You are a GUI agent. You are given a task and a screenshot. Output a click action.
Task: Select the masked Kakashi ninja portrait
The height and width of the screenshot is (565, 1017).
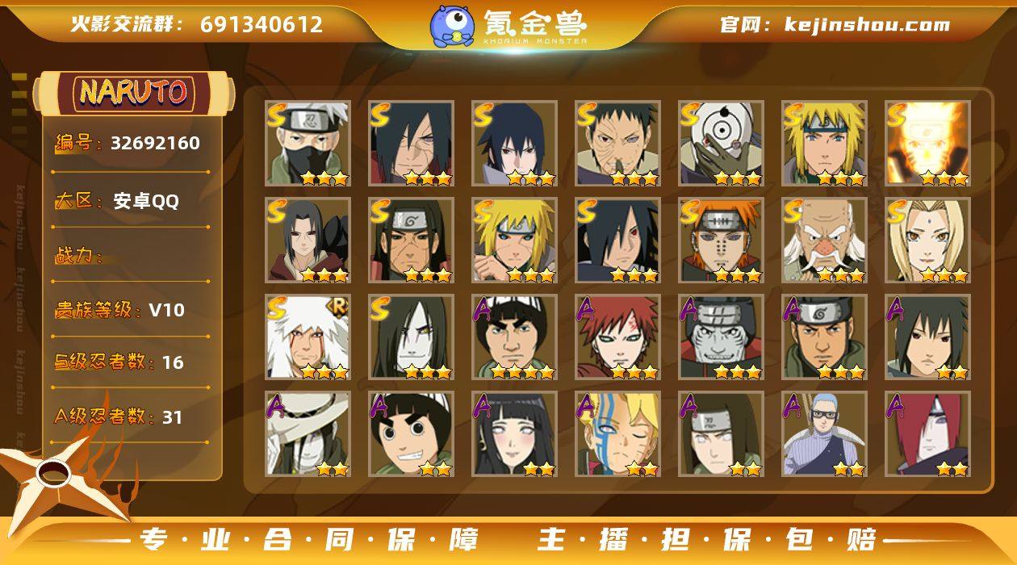click(x=308, y=144)
